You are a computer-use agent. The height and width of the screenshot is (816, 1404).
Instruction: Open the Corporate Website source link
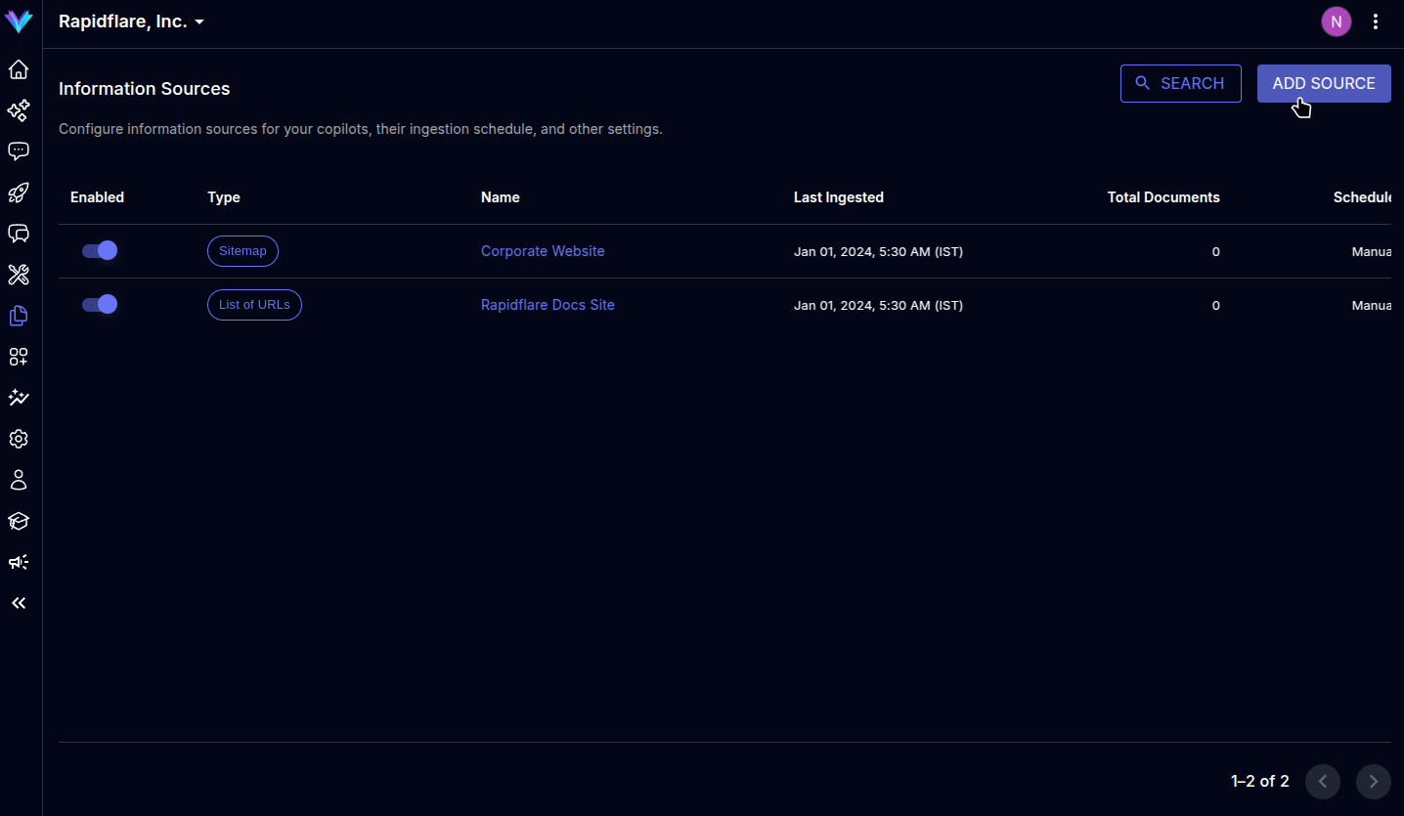point(543,251)
